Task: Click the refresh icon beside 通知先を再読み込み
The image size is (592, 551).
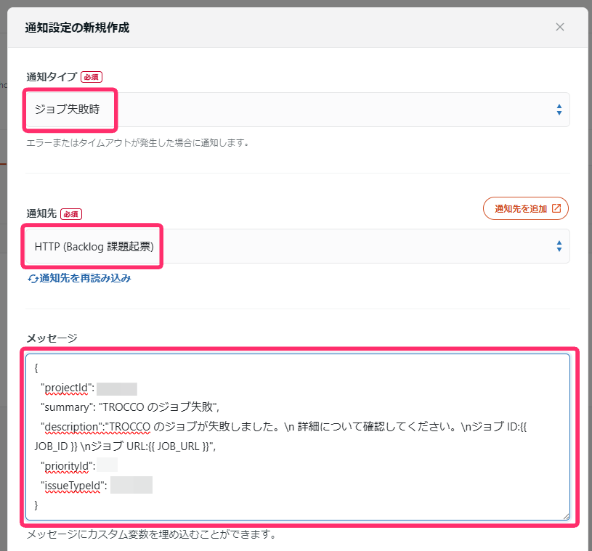Action: pyautogui.click(x=33, y=279)
